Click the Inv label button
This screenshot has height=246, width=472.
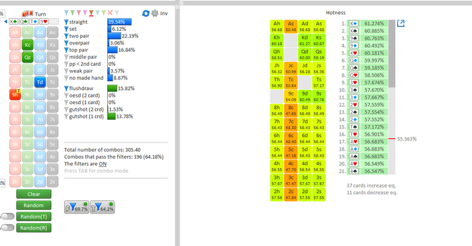[164, 13]
